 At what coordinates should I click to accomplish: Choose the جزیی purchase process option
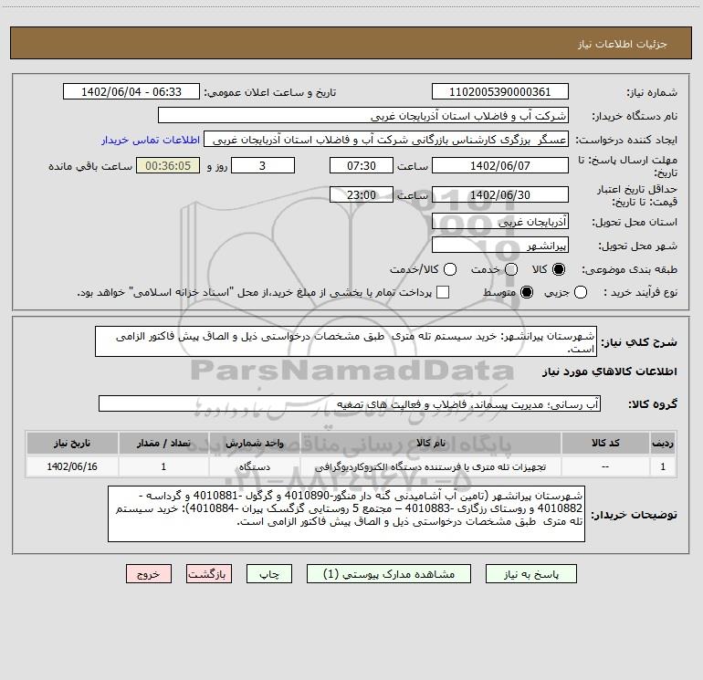pos(580,292)
